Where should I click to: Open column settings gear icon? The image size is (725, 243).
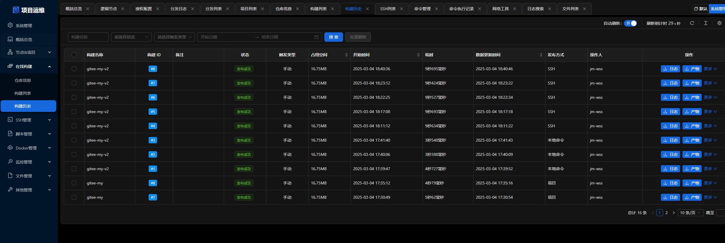719,23
